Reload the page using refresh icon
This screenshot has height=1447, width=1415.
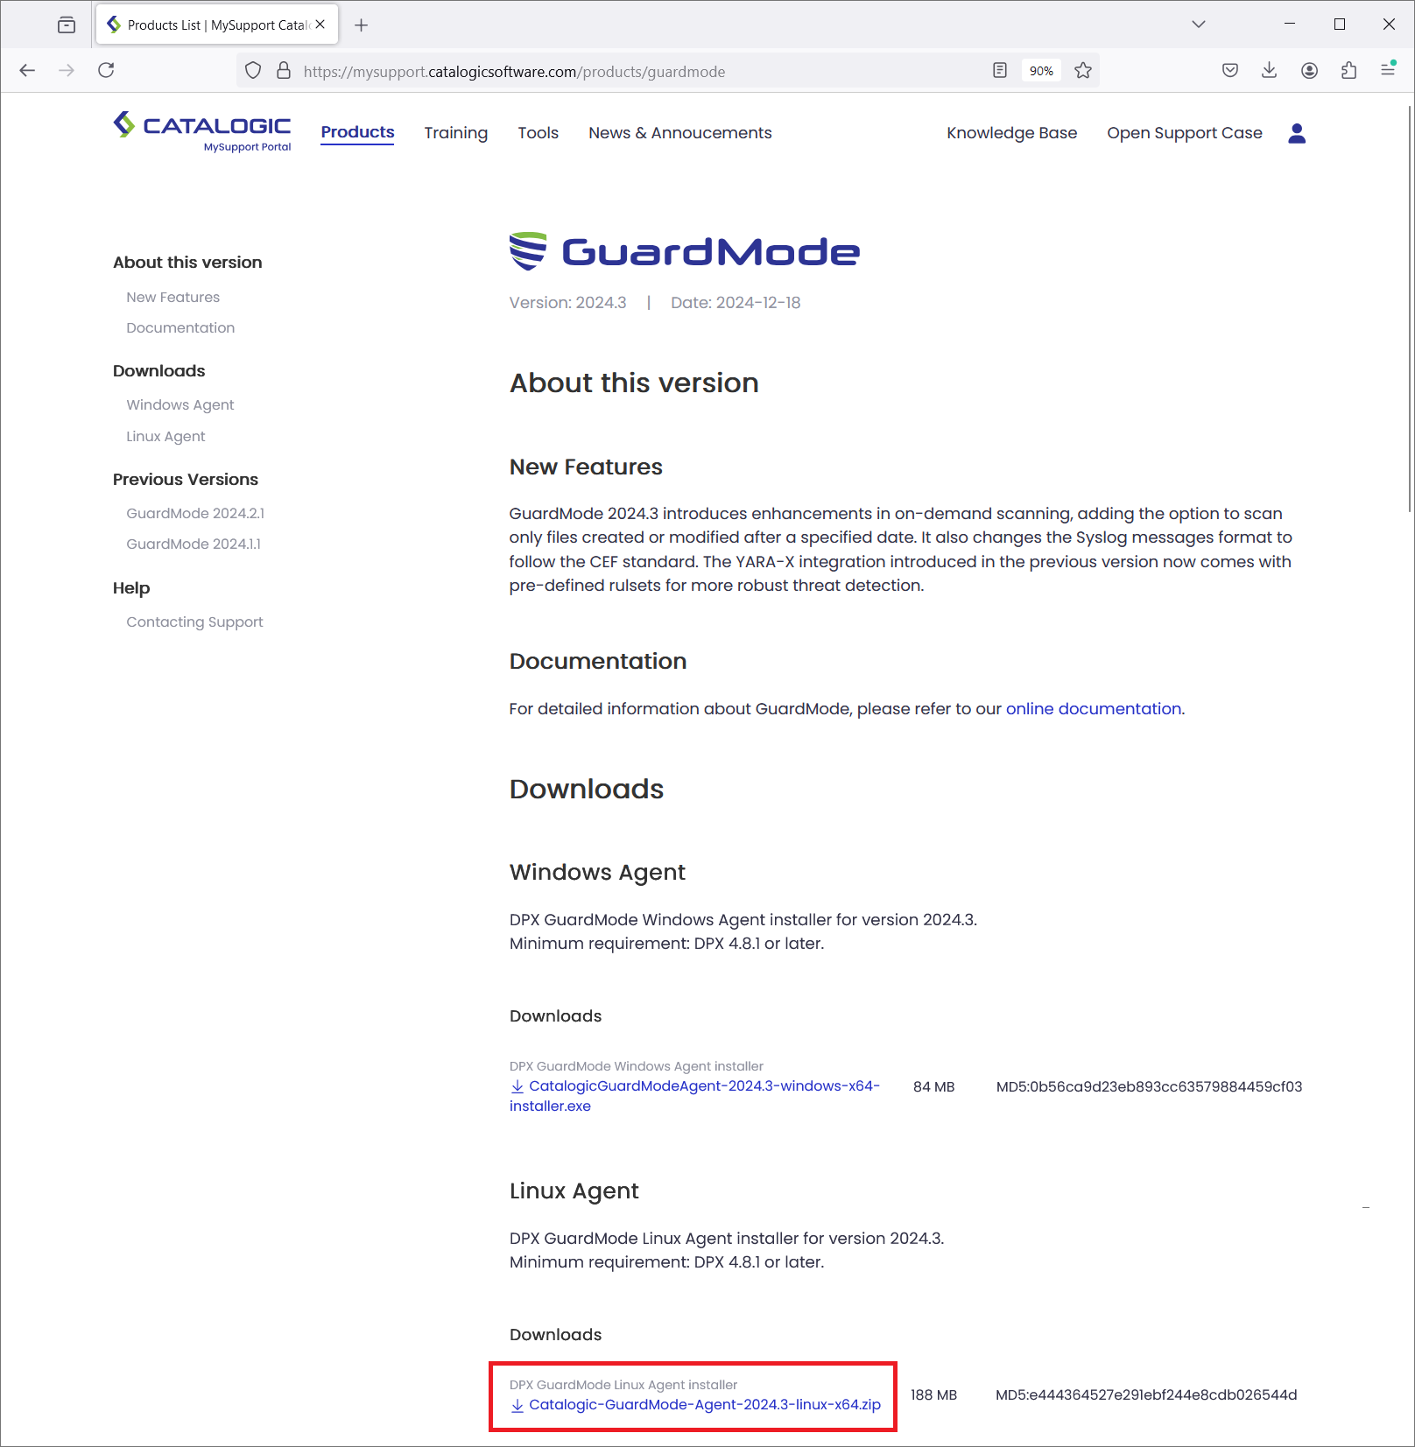[106, 71]
